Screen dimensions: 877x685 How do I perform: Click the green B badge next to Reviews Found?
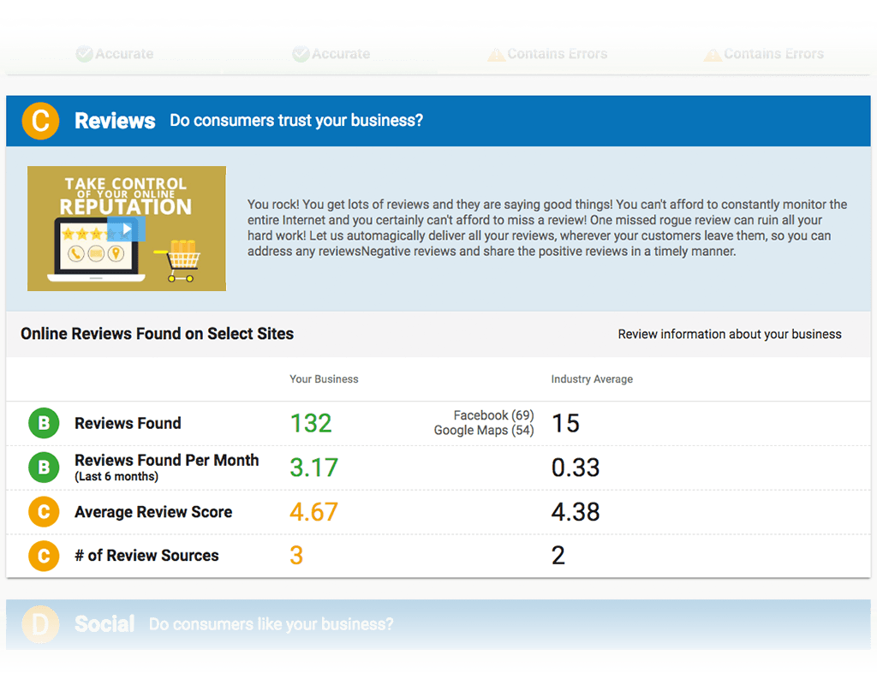[44, 423]
